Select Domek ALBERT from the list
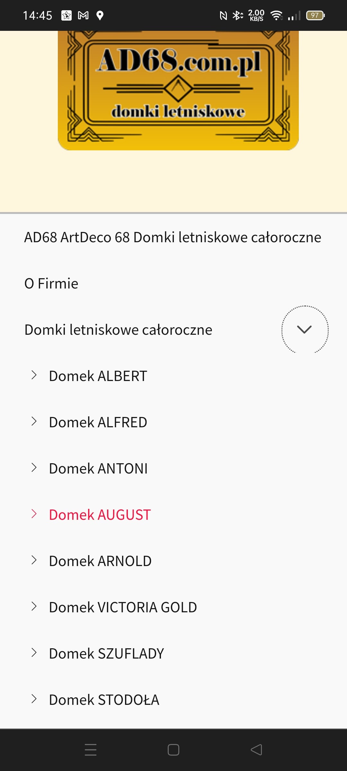Image resolution: width=347 pixels, height=771 pixels. coord(98,376)
